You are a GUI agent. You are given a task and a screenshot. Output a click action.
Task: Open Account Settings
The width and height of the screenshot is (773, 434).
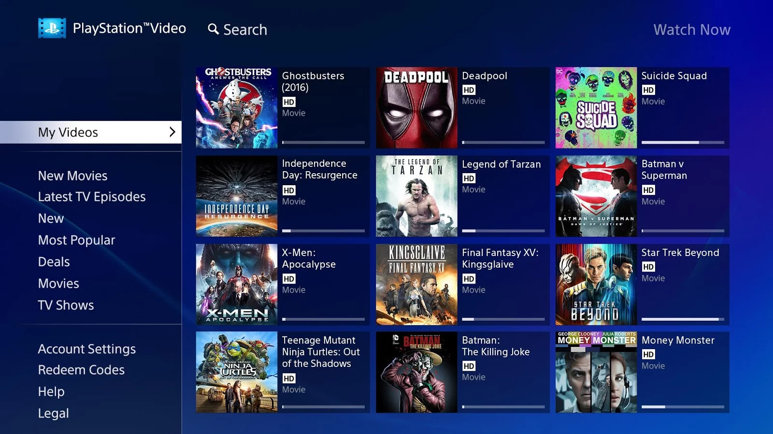coord(87,349)
